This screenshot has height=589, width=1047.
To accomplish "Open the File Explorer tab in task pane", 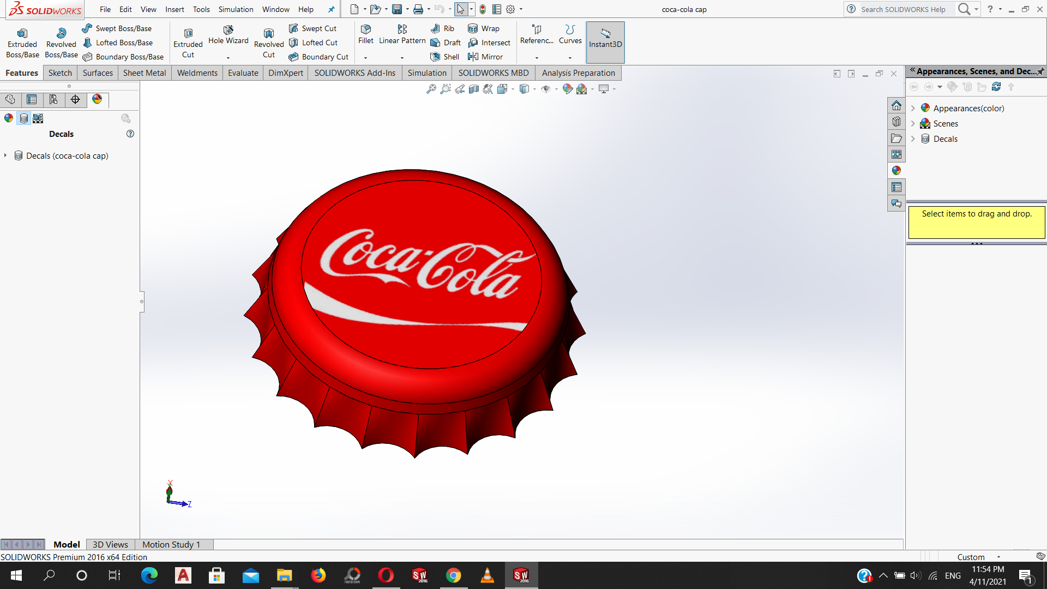I will tap(896, 138).
